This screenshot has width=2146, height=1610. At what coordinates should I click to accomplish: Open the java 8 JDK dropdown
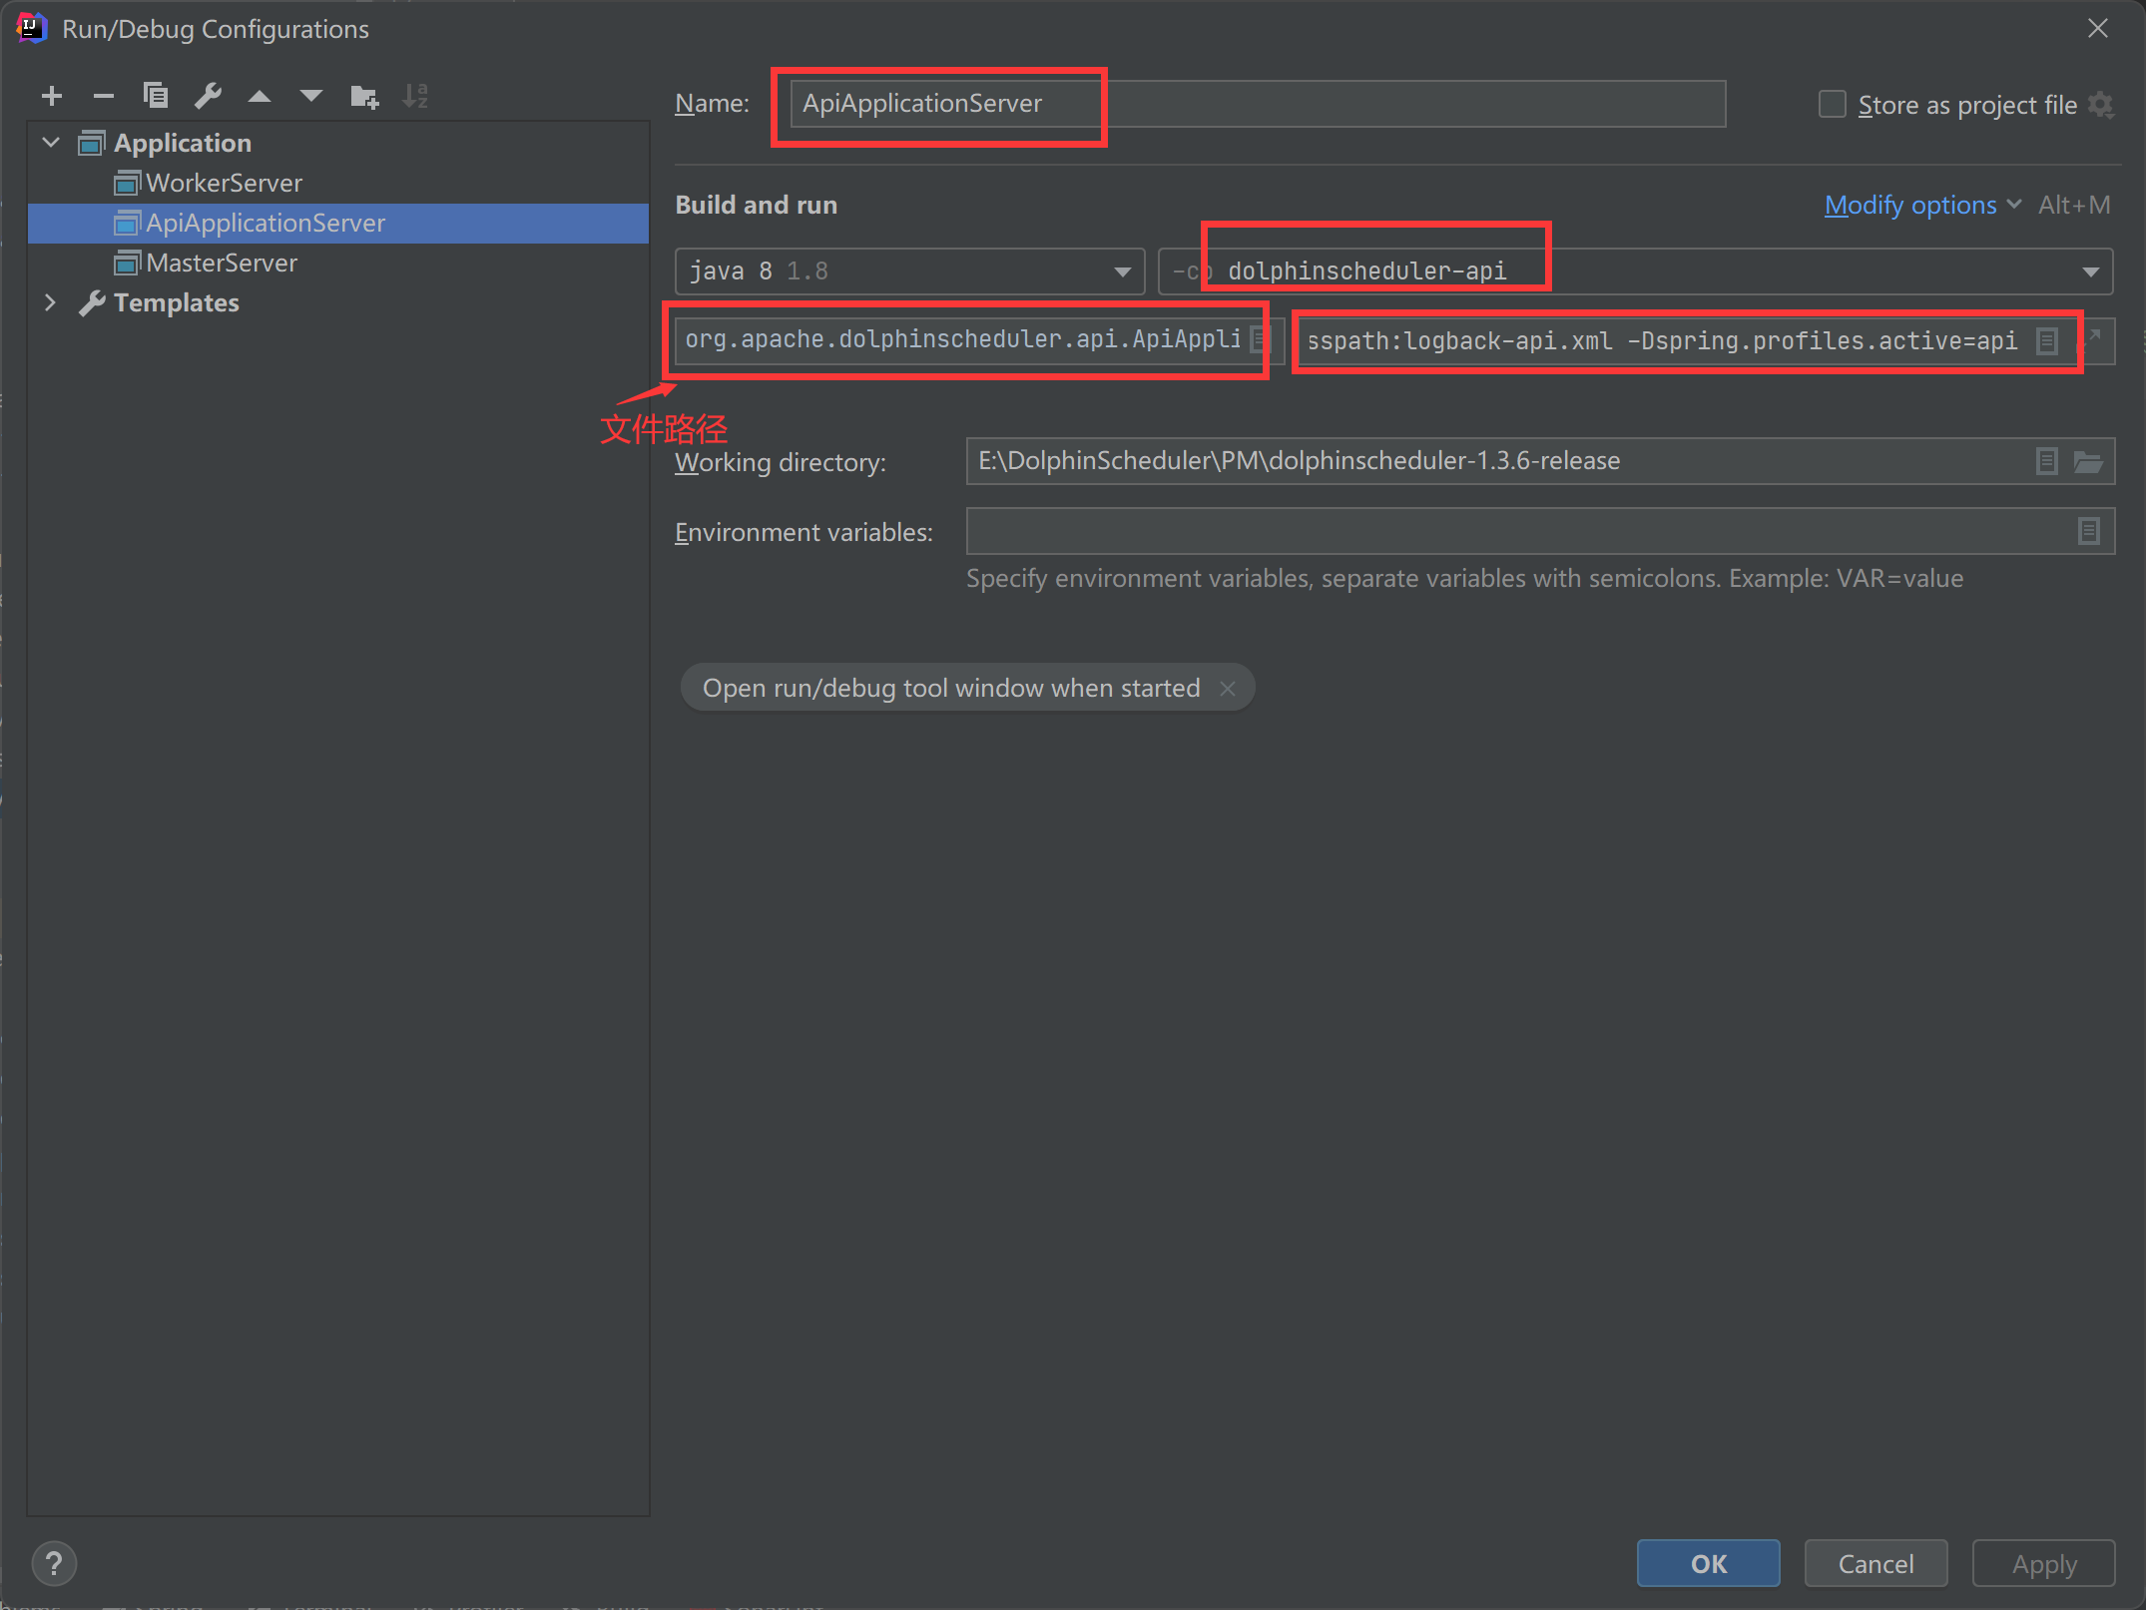tap(1123, 271)
